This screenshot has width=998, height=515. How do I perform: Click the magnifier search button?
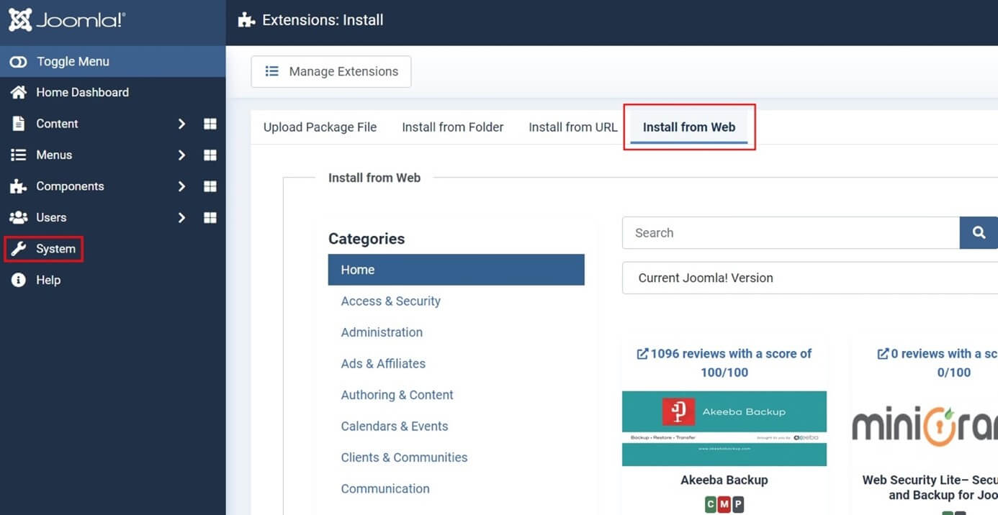[979, 233]
